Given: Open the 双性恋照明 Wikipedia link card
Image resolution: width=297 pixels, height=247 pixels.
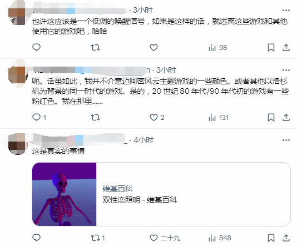Looking at the screenshot, I should point(161,194).
